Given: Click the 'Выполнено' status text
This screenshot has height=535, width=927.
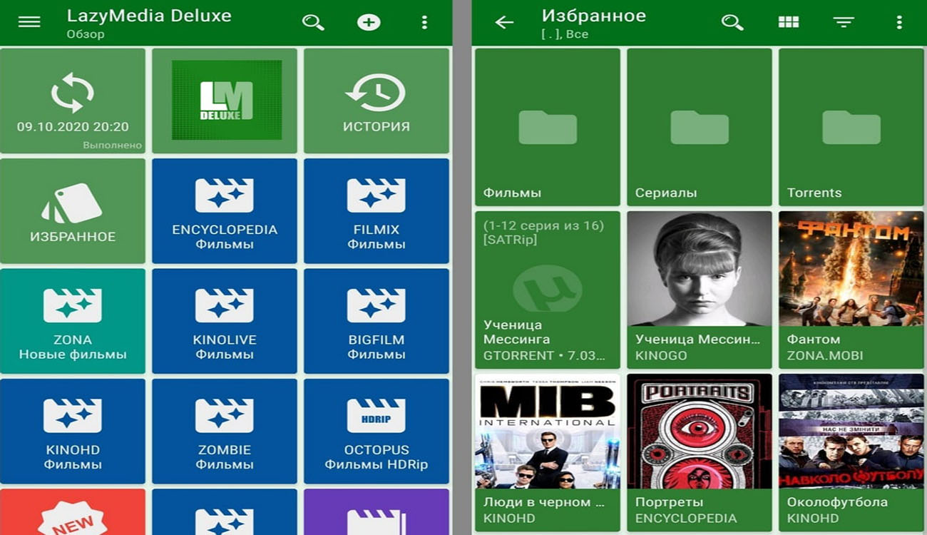Looking at the screenshot, I should click(x=112, y=146).
